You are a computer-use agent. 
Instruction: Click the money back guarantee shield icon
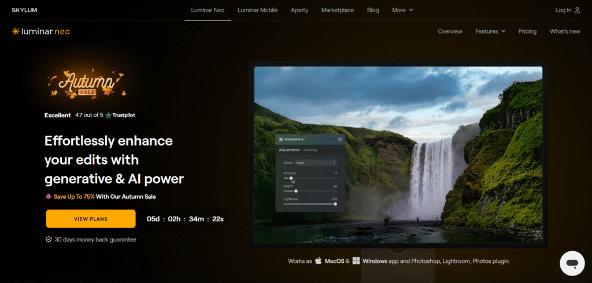[49, 239]
